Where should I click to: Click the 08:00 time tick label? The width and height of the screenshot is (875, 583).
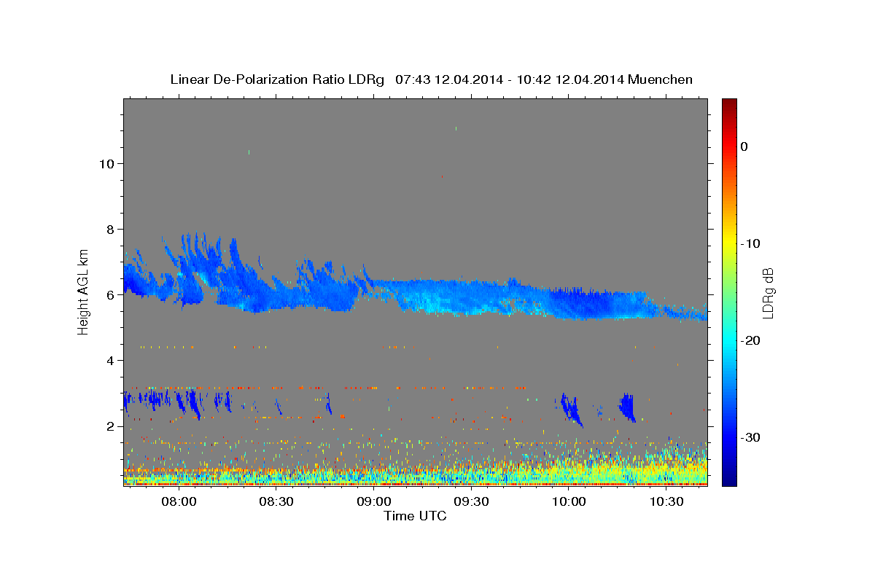point(178,502)
